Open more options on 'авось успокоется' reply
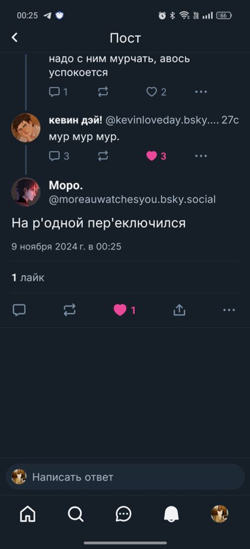Screen dimensions: 250x549 pos(201,92)
